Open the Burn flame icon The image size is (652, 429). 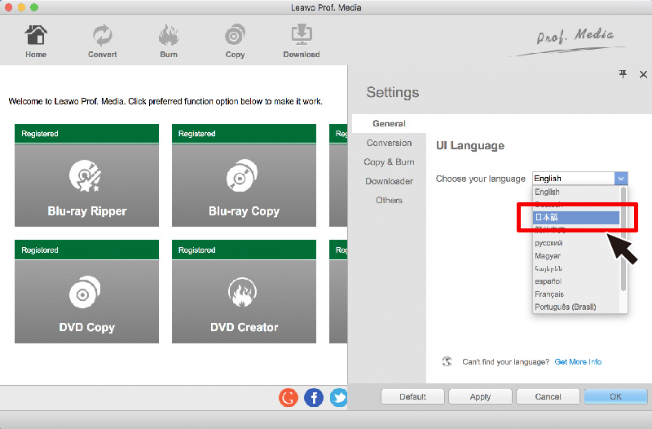169,41
